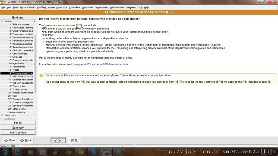Open the Pre-filling menu
The image size is (278, 156).
(41, 8)
